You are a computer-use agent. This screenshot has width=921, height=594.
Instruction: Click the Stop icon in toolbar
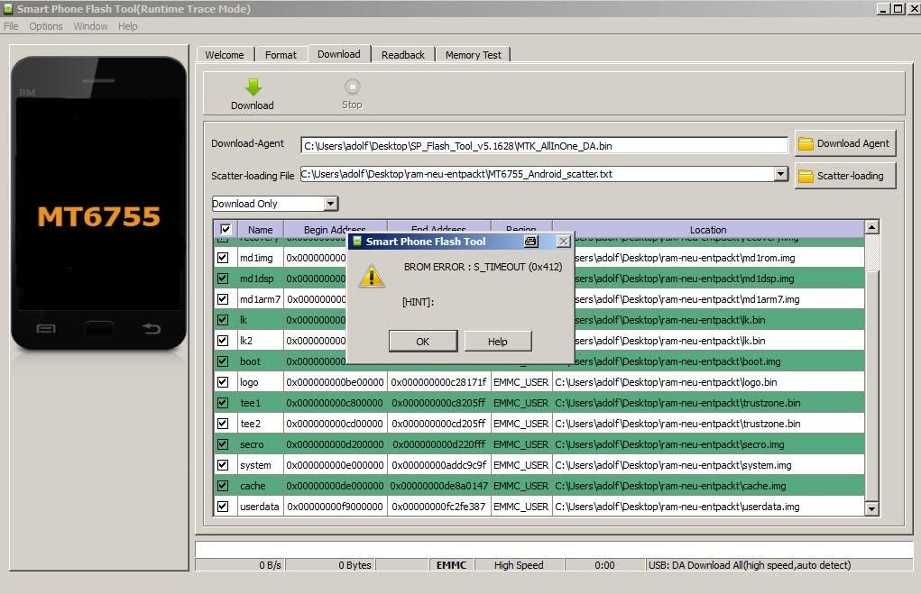click(352, 87)
